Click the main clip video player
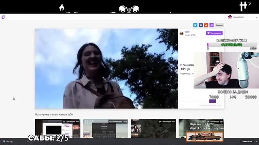 [x=106, y=68]
